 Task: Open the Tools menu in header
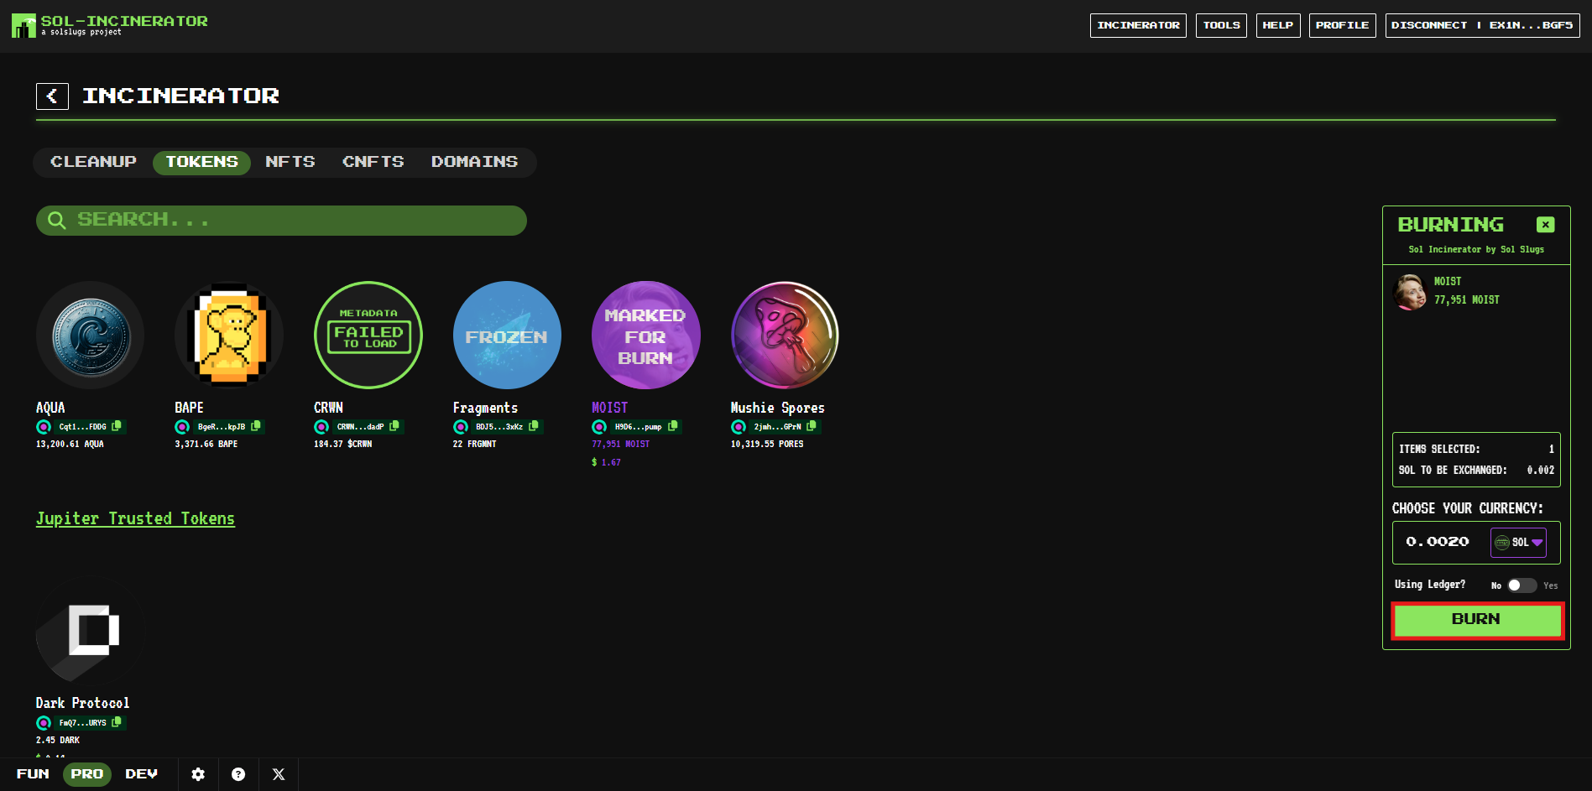click(x=1221, y=25)
